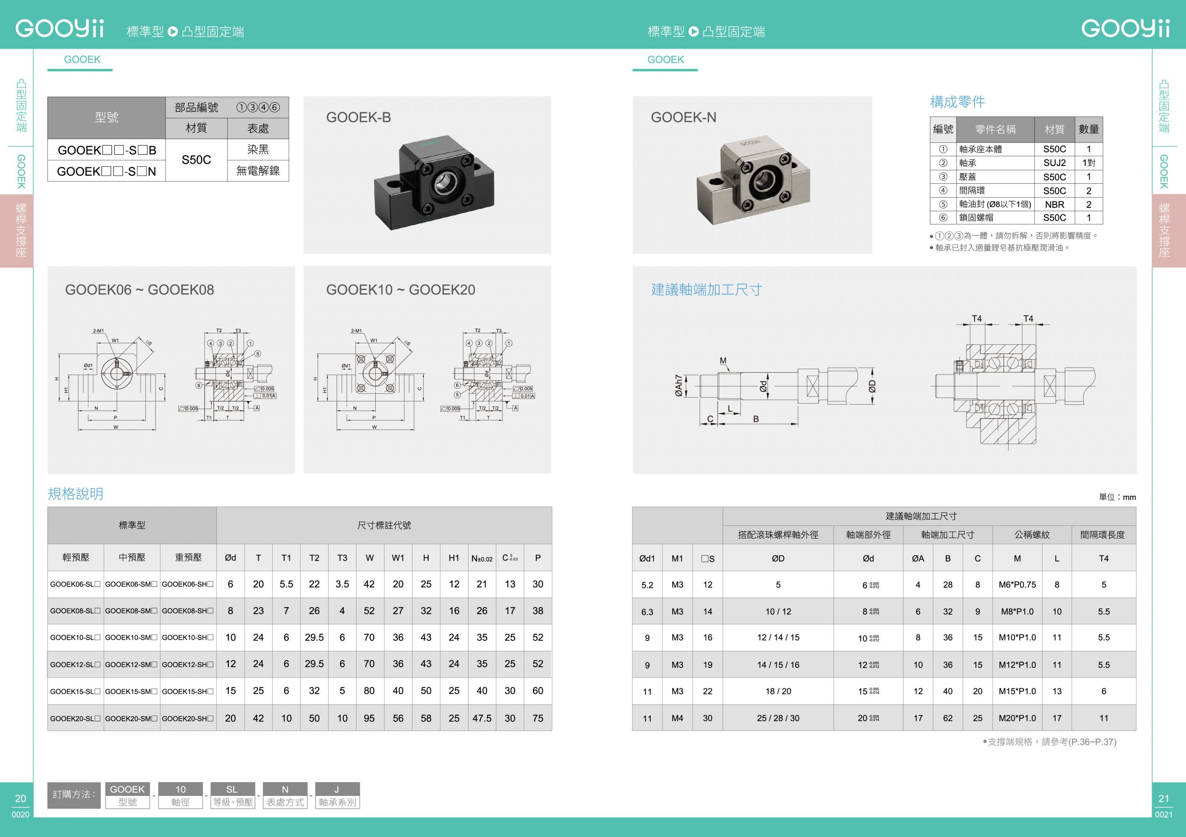Viewport: 1186px width, 837px height.
Task: Click the 建議軸端加工尺寸 blue heading
Action: click(706, 290)
